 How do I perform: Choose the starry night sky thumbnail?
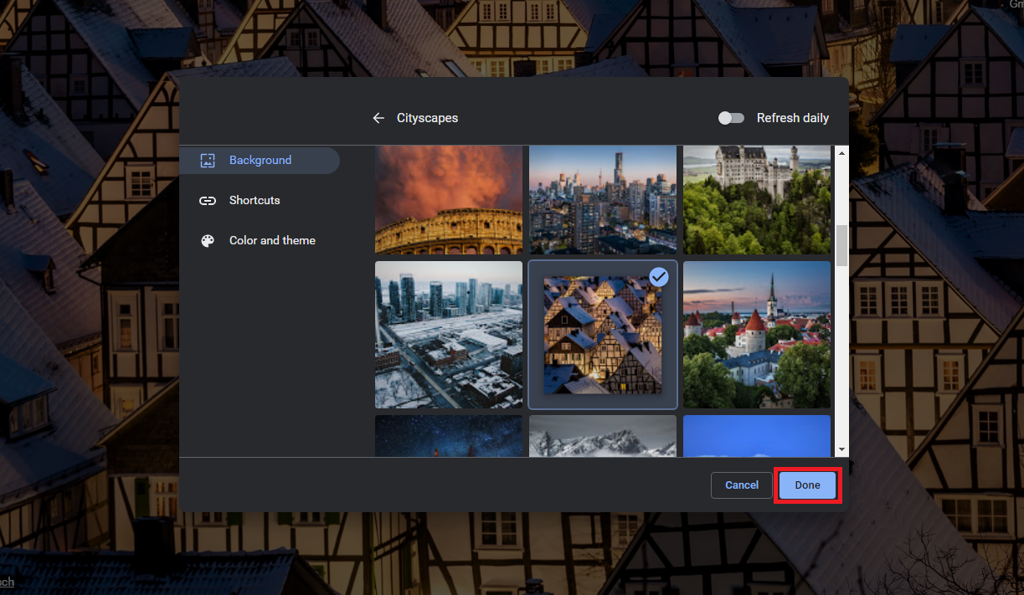point(449,436)
